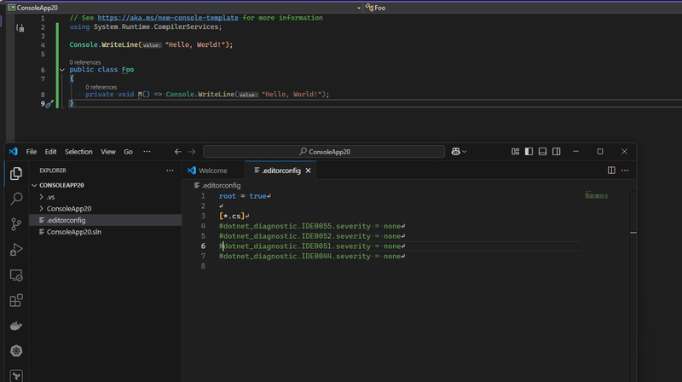Open Foo type navigation dropdown
This screenshot has height=382, width=682.
[522, 8]
